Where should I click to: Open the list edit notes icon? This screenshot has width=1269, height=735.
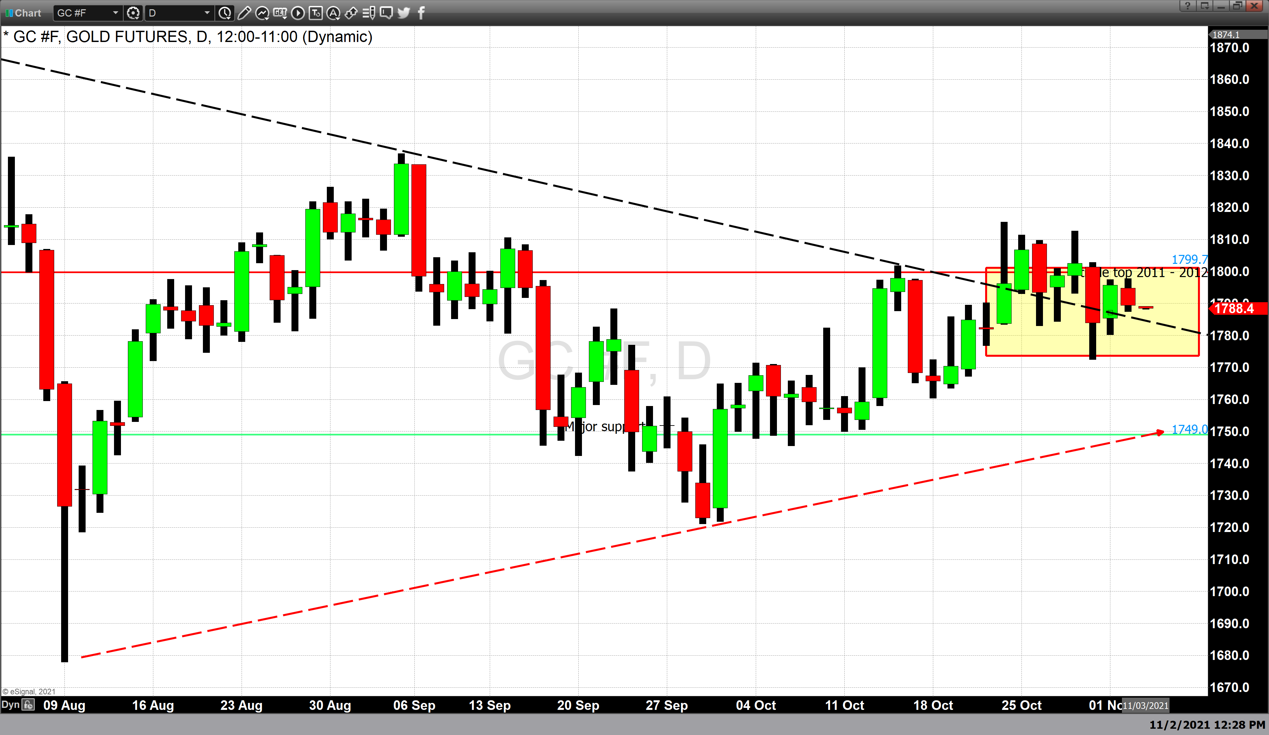coord(368,13)
